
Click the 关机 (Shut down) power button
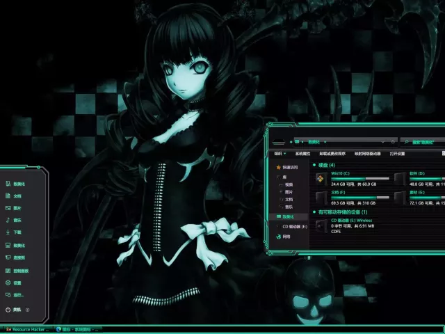(14, 309)
